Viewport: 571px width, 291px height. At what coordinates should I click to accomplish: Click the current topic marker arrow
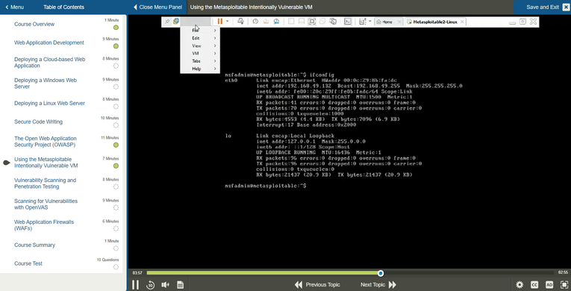click(6, 163)
